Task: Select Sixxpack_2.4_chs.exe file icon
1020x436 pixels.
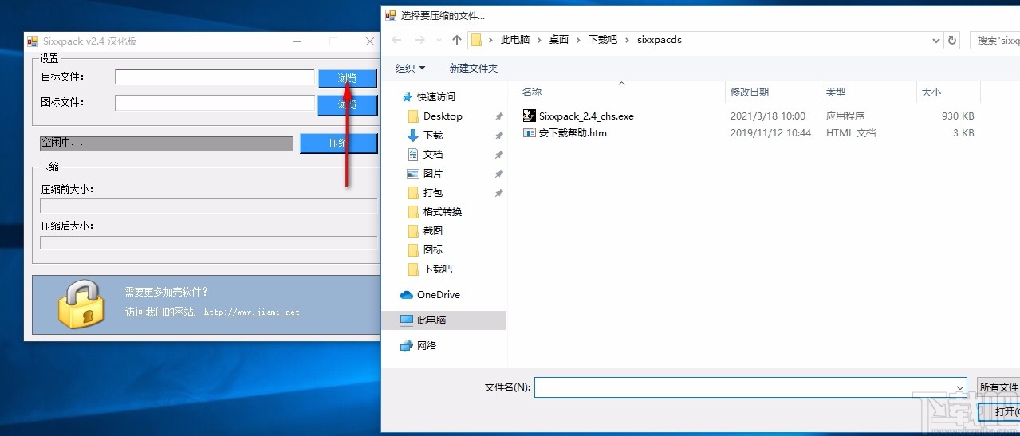Action: point(530,116)
